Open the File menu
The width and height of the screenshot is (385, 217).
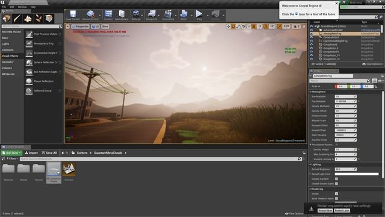tap(4, 7)
